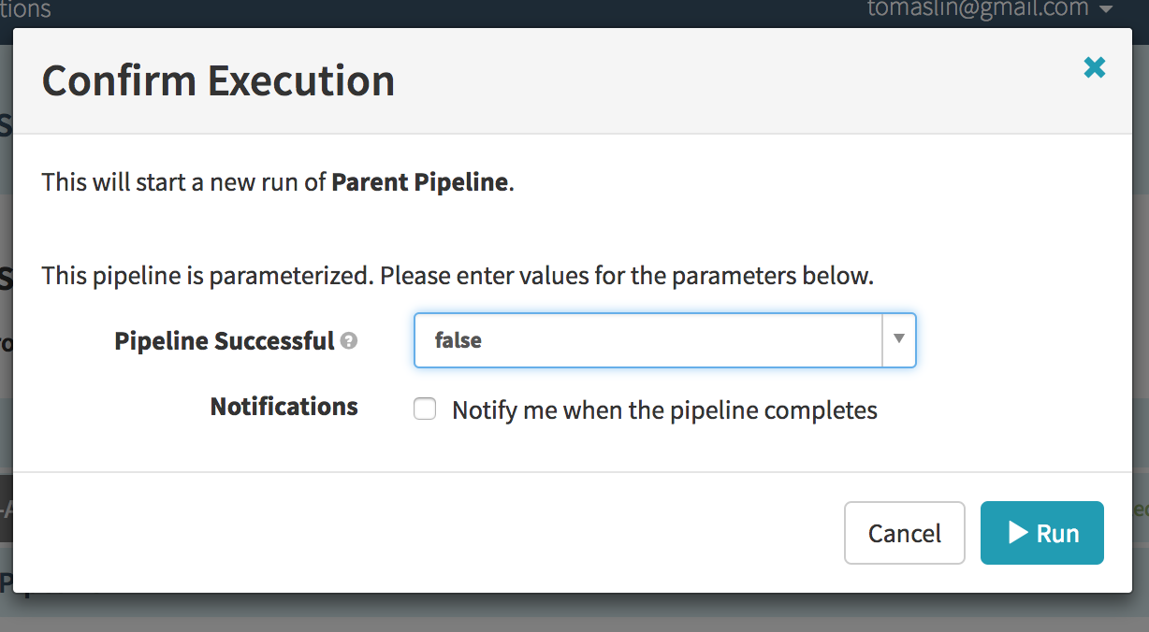The width and height of the screenshot is (1149, 632).
Task: Click the 'This pipeline is parameterized' instruction text
Action: pyautogui.click(x=458, y=277)
